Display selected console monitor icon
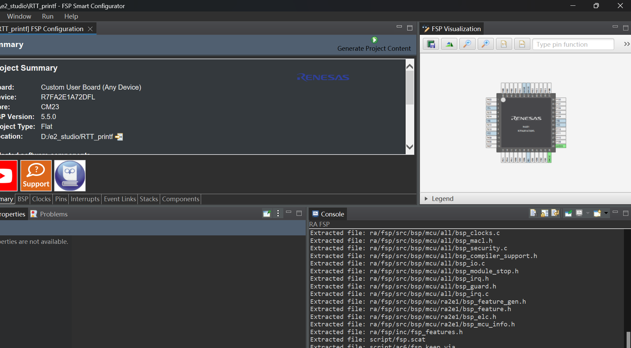 click(579, 213)
